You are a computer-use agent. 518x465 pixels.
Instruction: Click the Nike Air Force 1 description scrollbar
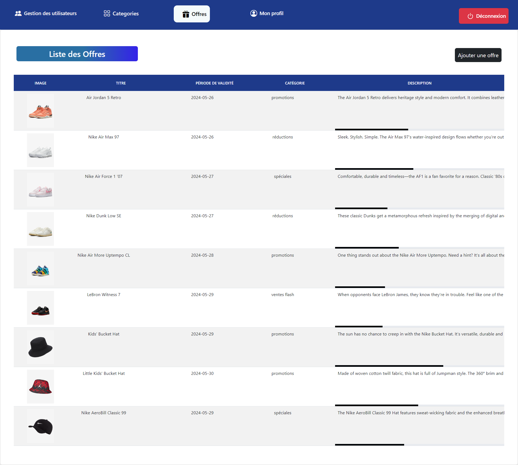361,208
